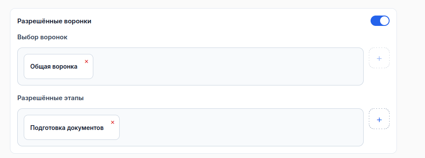The image size is (425, 158).
Task: Click the Общая воронка text
Action: click(54, 66)
